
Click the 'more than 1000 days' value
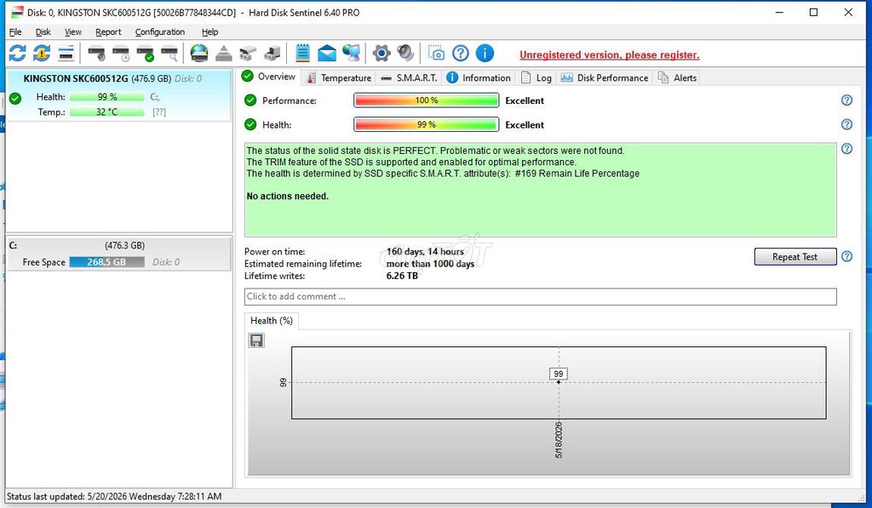pos(430,264)
